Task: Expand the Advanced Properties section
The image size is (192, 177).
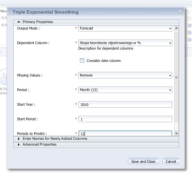Action: 96,145
